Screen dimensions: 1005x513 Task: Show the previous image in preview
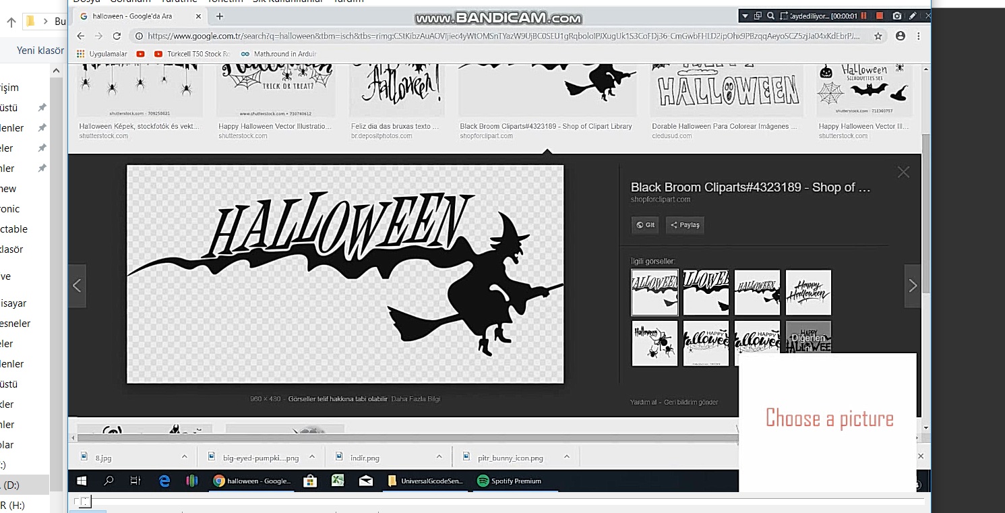click(77, 286)
